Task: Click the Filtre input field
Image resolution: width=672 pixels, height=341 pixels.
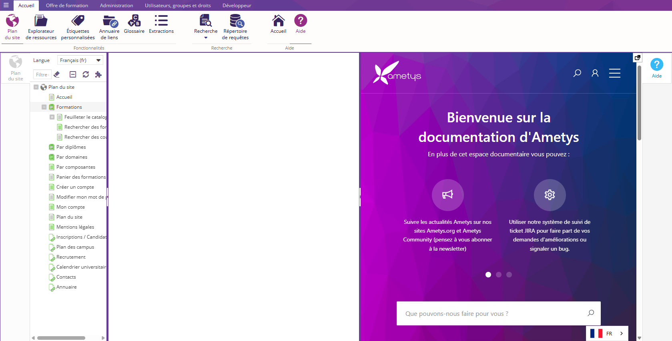Action: point(42,74)
